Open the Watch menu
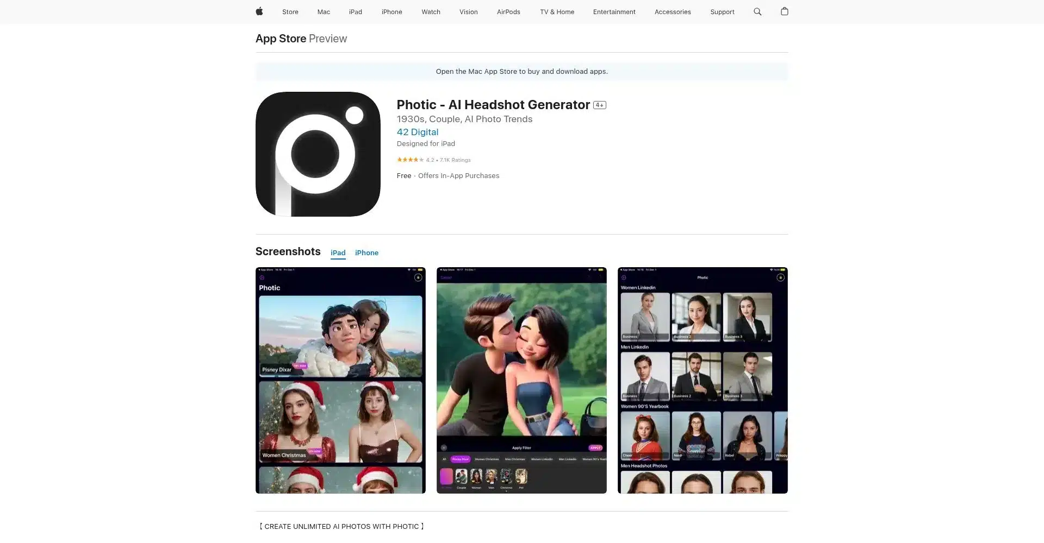Image resolution: width=1044 pixels, height=543 pixels. (431, 11)
